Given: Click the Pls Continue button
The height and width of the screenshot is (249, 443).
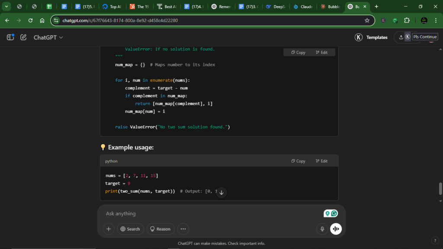Looking at the screenshot, I should pos(425,37).
